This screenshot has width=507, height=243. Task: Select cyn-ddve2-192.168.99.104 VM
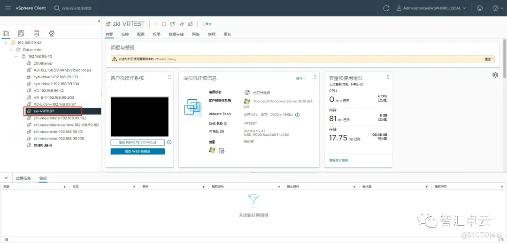click(x=56, y=84)
